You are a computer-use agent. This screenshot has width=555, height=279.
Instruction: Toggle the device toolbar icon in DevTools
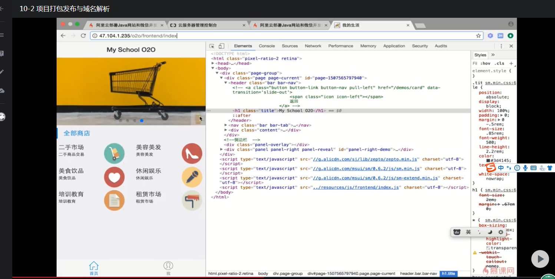click(x=221, y=46)
